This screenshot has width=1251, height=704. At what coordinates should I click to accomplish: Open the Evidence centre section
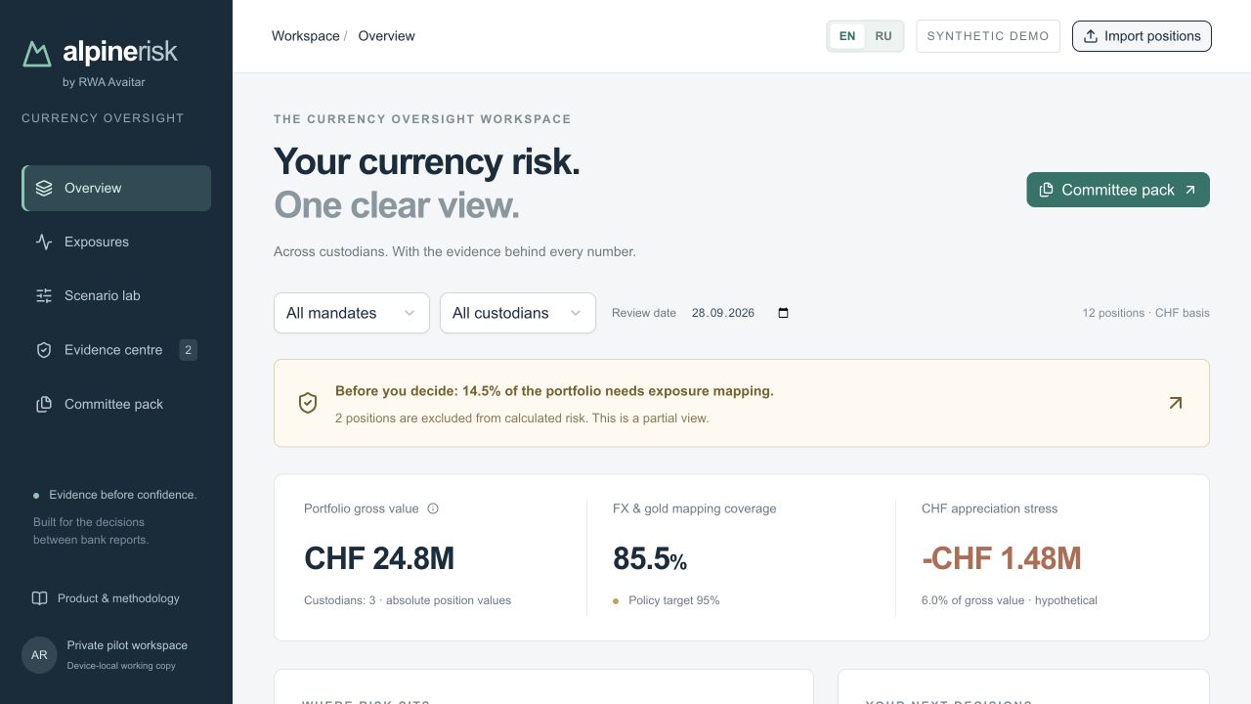click(116, 350)
